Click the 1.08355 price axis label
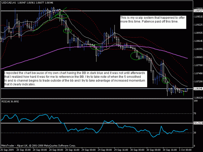 (x=198, y=49)
